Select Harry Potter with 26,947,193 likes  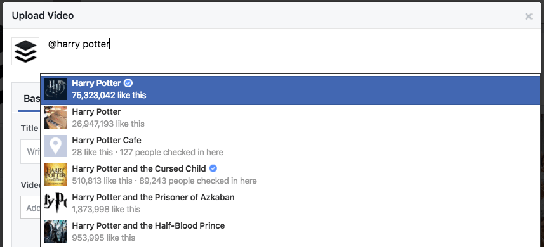(290, 118)
